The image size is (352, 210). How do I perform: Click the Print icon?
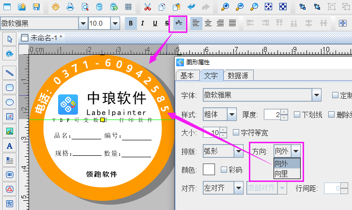(x=70, y=7)
